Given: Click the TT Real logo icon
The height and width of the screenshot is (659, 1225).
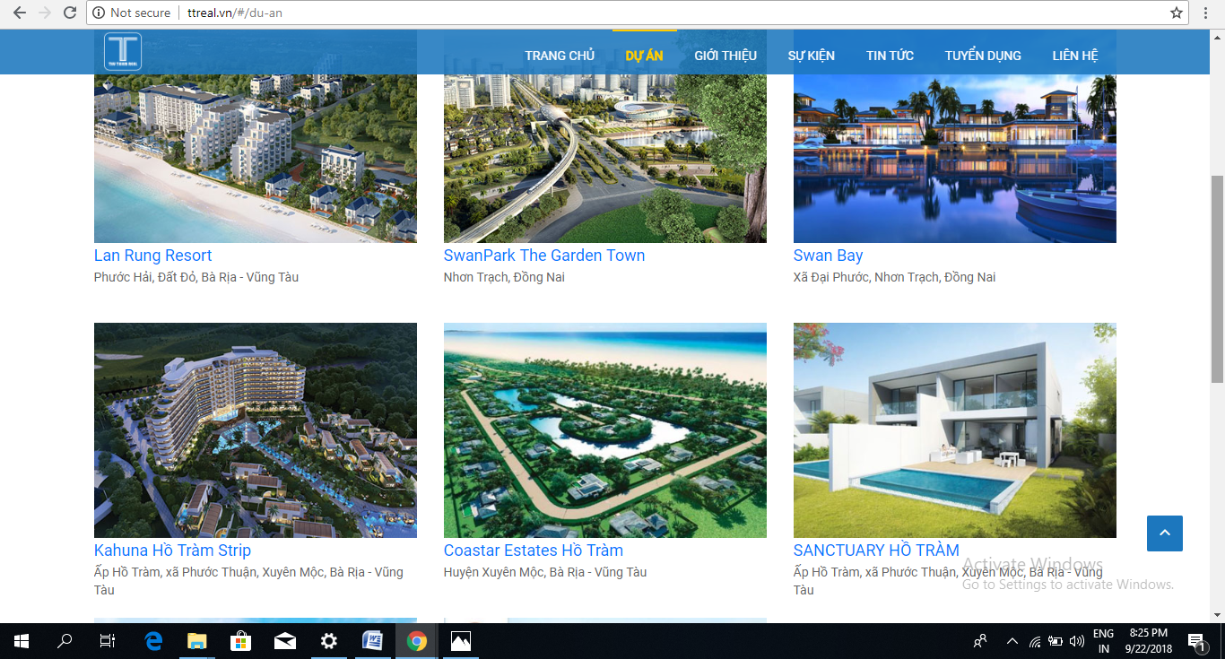Looking at the screenshot, I should (122, 52).
